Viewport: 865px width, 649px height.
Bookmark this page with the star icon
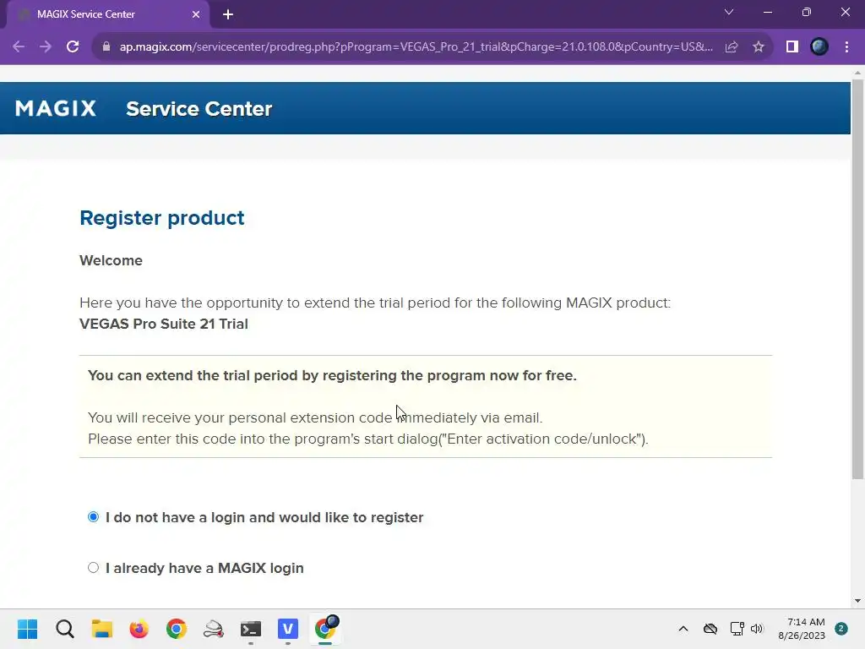759,47
